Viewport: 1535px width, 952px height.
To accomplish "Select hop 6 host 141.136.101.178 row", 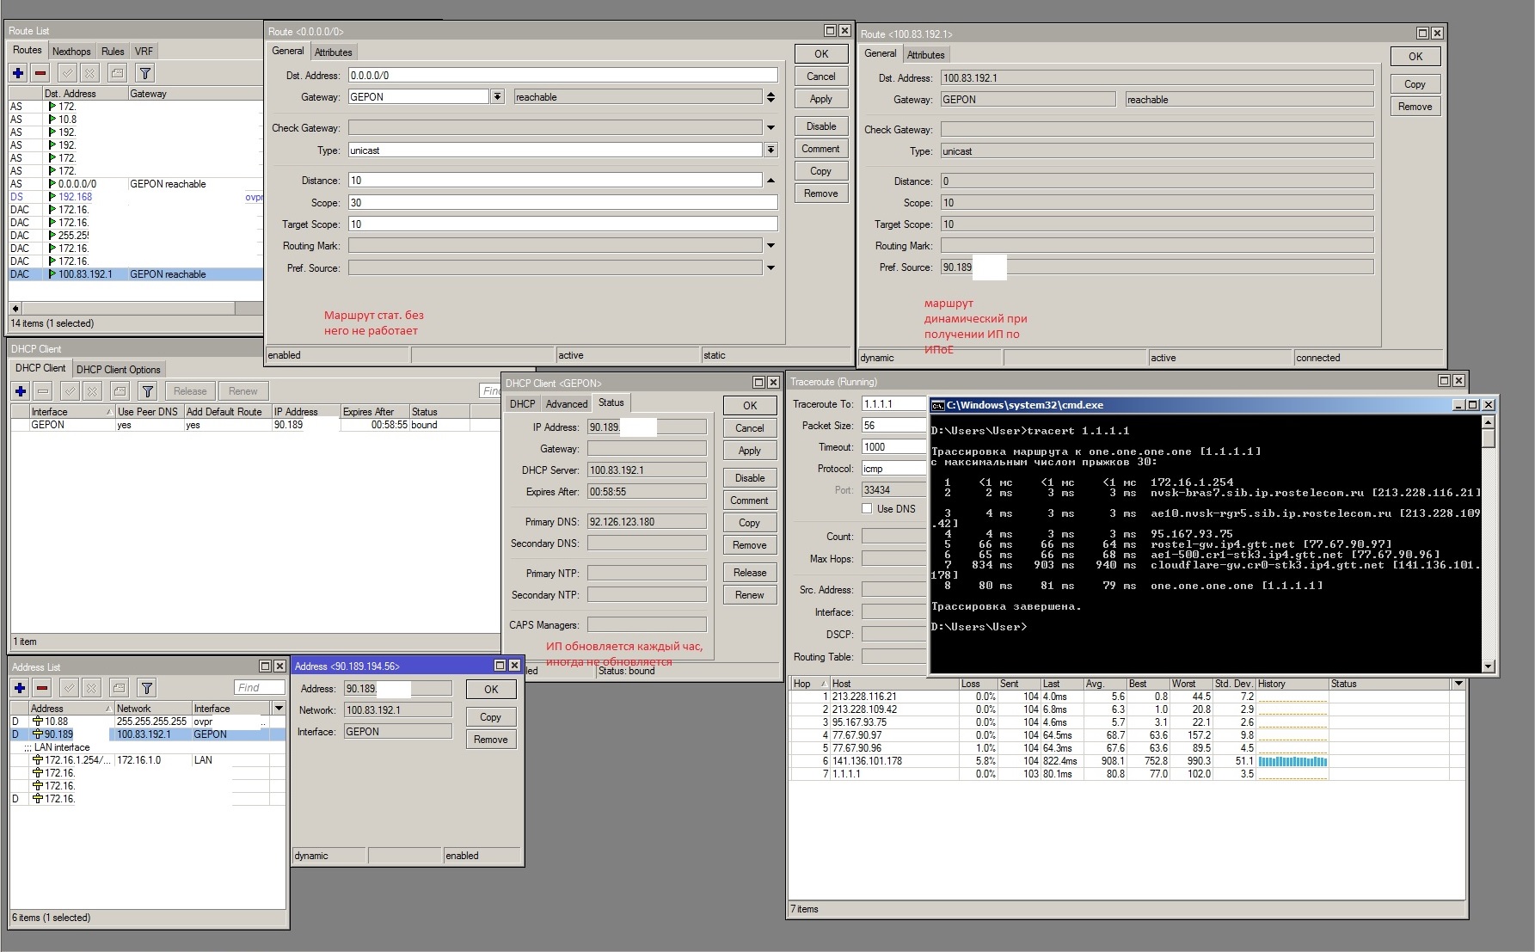I will coord(1127,761).
